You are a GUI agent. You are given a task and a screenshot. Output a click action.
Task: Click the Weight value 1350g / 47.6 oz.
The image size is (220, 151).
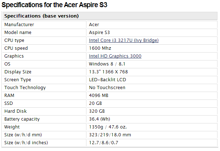point(108,127)
